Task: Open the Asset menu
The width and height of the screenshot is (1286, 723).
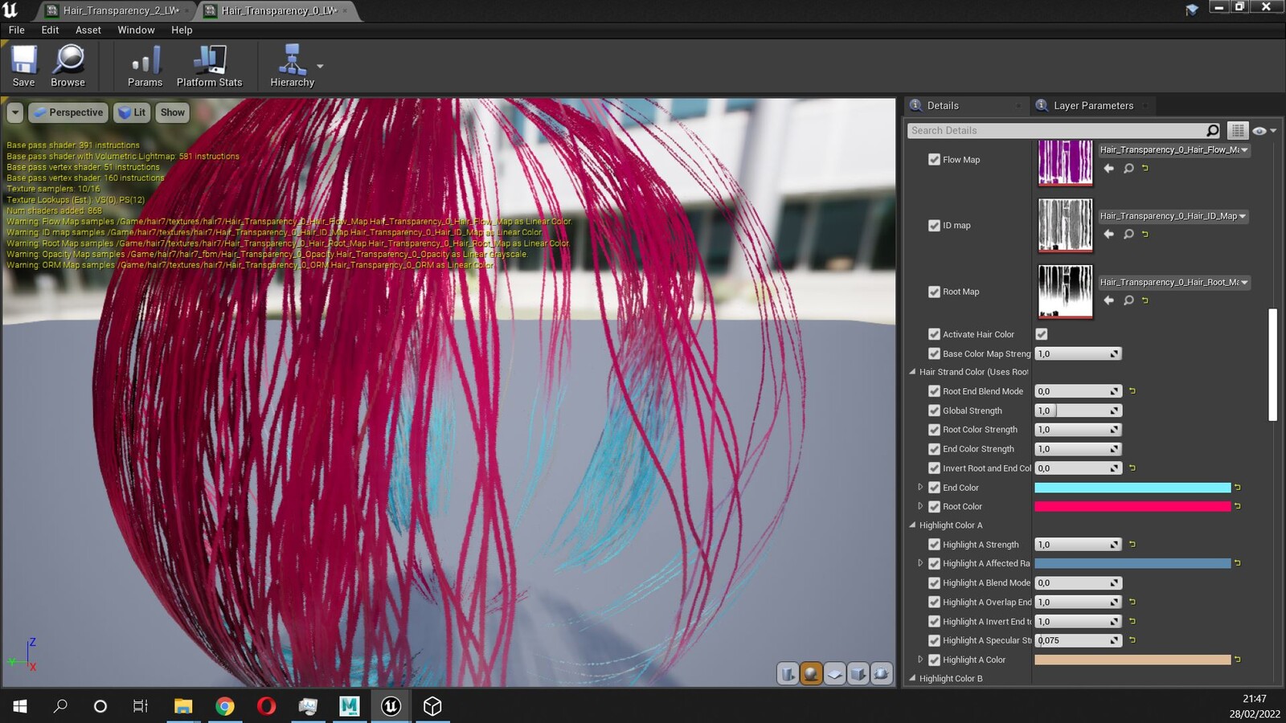Action: click(x=88, y=30)
